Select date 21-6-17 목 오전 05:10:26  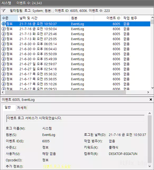(x=38, y=84)
